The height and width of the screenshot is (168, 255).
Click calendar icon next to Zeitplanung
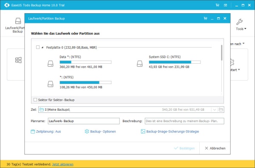pos(33,132)
